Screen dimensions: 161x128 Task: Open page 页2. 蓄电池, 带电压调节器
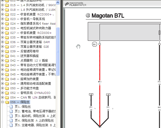click(x=35, y=111)
